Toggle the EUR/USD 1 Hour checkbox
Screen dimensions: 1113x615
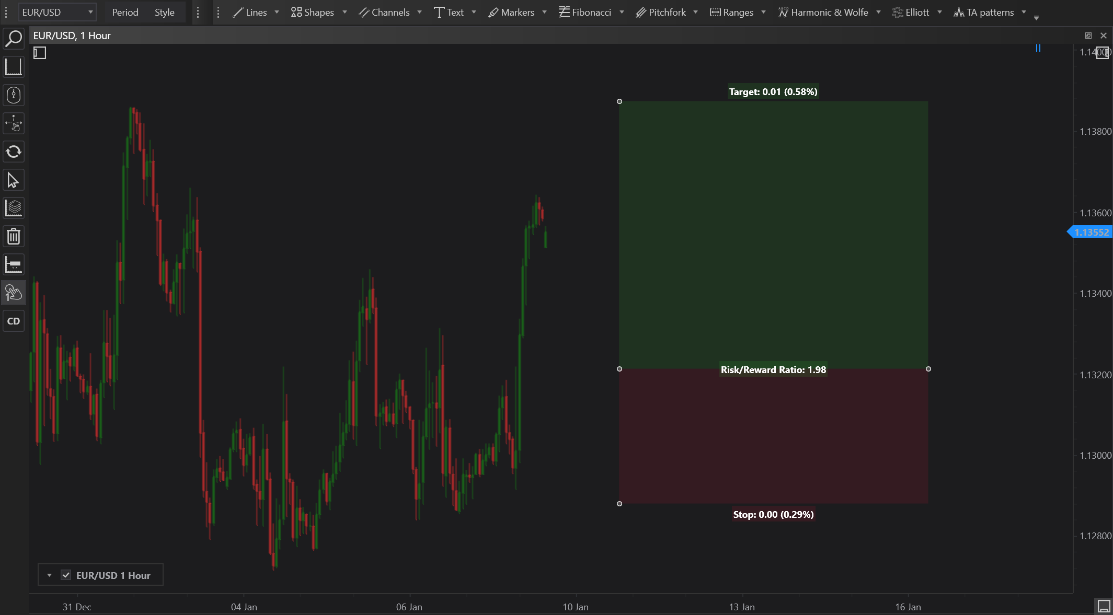pyautogui.click(x=66, y=575)
